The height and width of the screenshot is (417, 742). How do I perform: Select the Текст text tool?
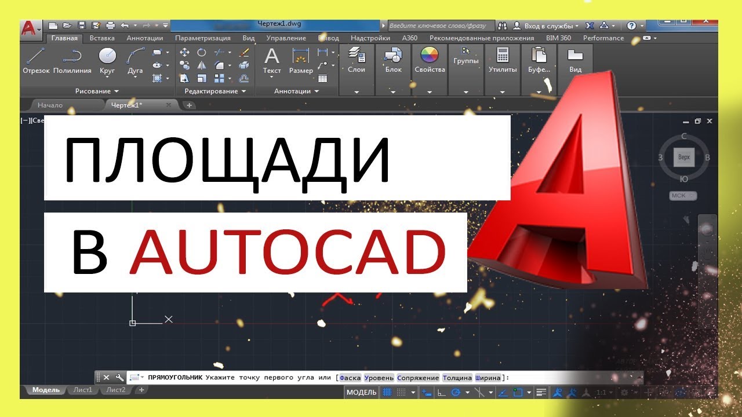tap(272, 61)
